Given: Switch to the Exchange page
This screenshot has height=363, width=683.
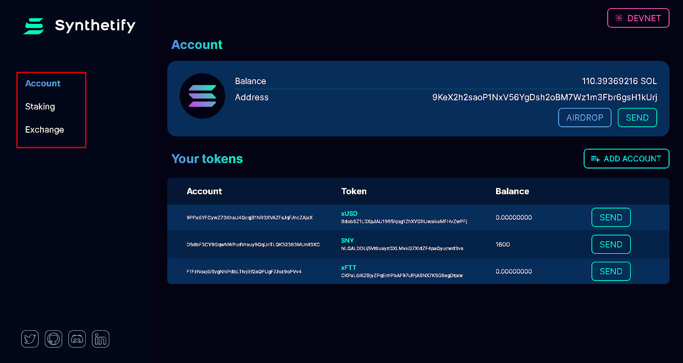Looking at the screenshot, I should point(44,130).
